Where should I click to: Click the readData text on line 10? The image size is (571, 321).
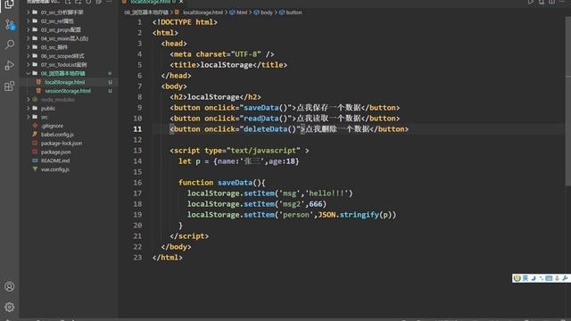click(x=261, y=119)
